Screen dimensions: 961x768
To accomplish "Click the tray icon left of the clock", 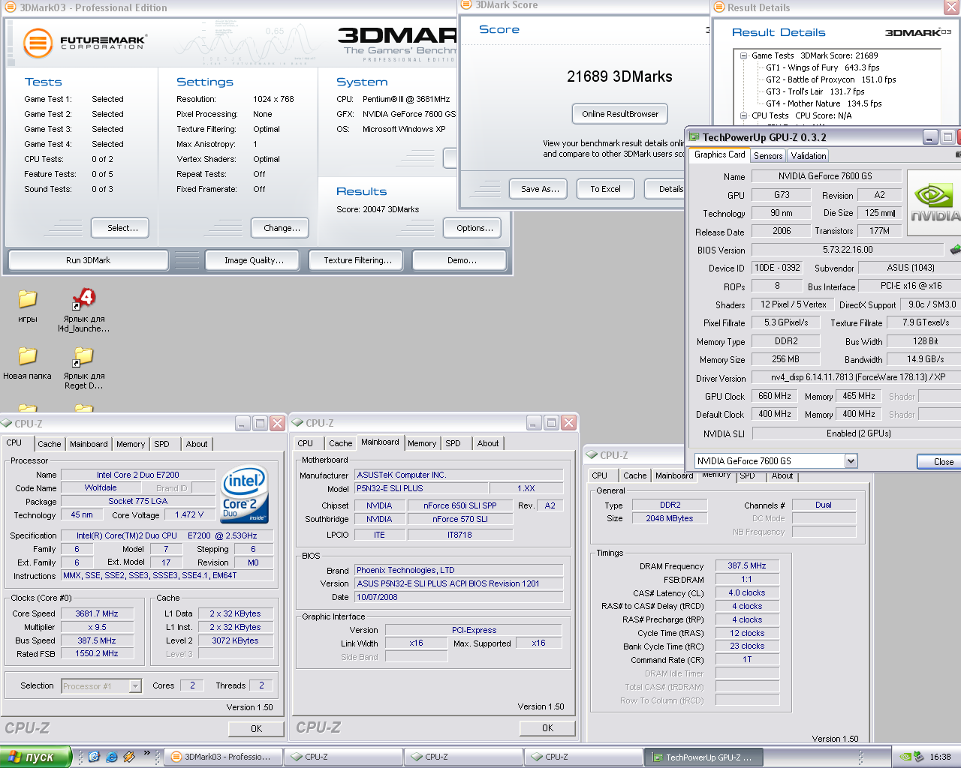I will 918,757.
